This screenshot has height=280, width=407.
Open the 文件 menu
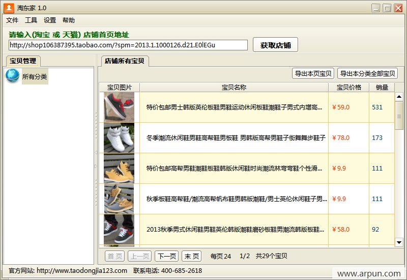click(x=12, y=20)
